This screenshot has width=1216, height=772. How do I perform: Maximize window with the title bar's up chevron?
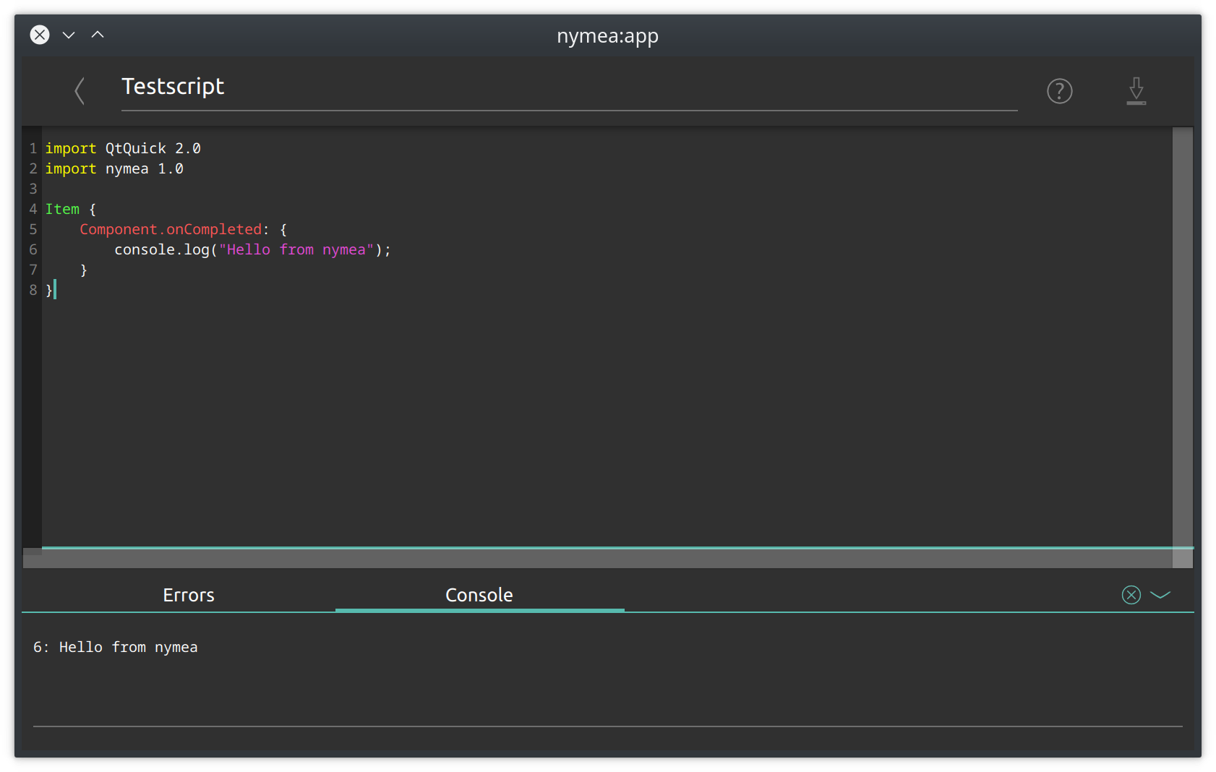point(98,35)
